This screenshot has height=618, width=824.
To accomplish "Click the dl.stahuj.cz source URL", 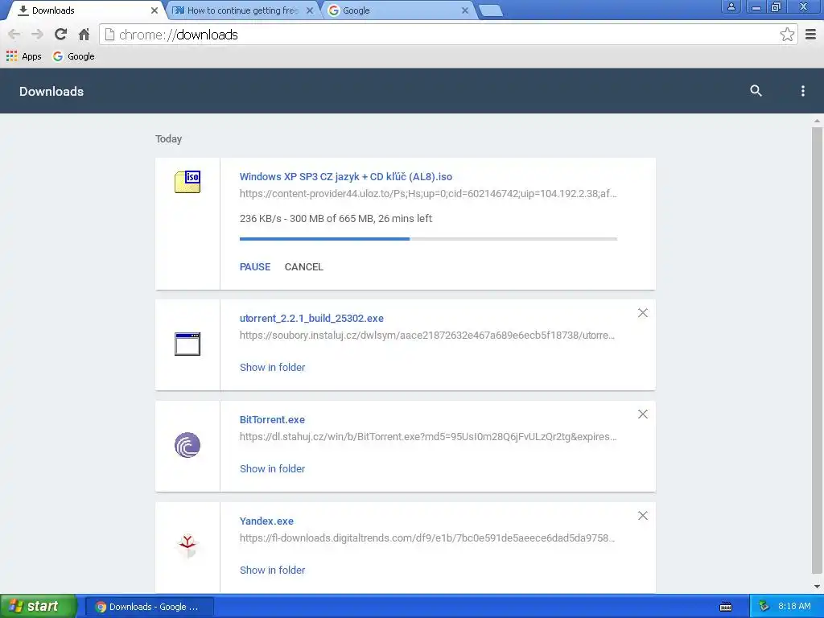I will pyautogui.click(x=428, y=436).
